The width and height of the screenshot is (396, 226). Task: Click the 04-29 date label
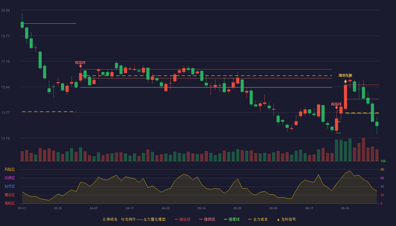[x=165, y=208]
